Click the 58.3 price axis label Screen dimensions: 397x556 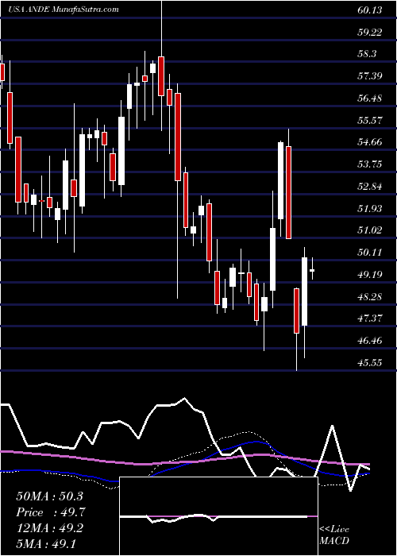367,54
